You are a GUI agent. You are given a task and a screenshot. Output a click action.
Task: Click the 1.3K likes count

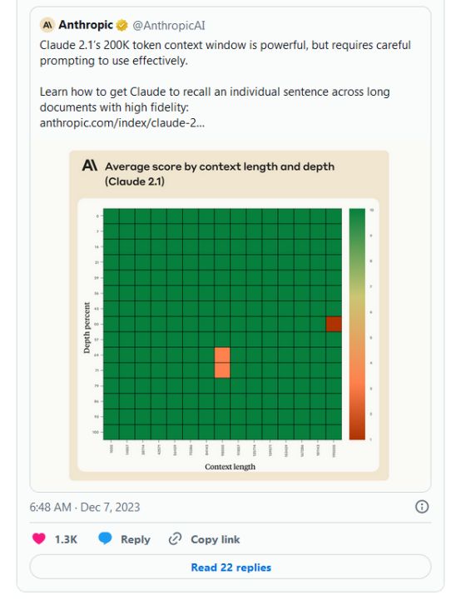click(66, 539)
